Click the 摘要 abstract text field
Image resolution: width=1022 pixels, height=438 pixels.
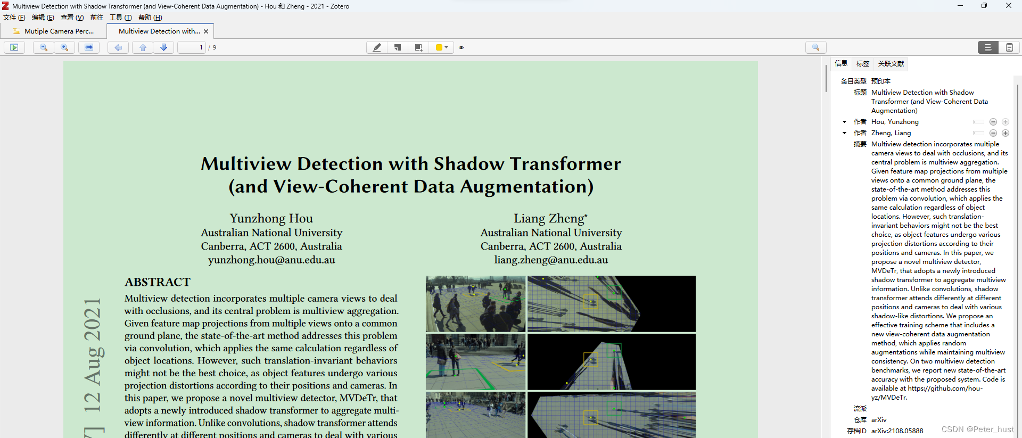(939, 271)
